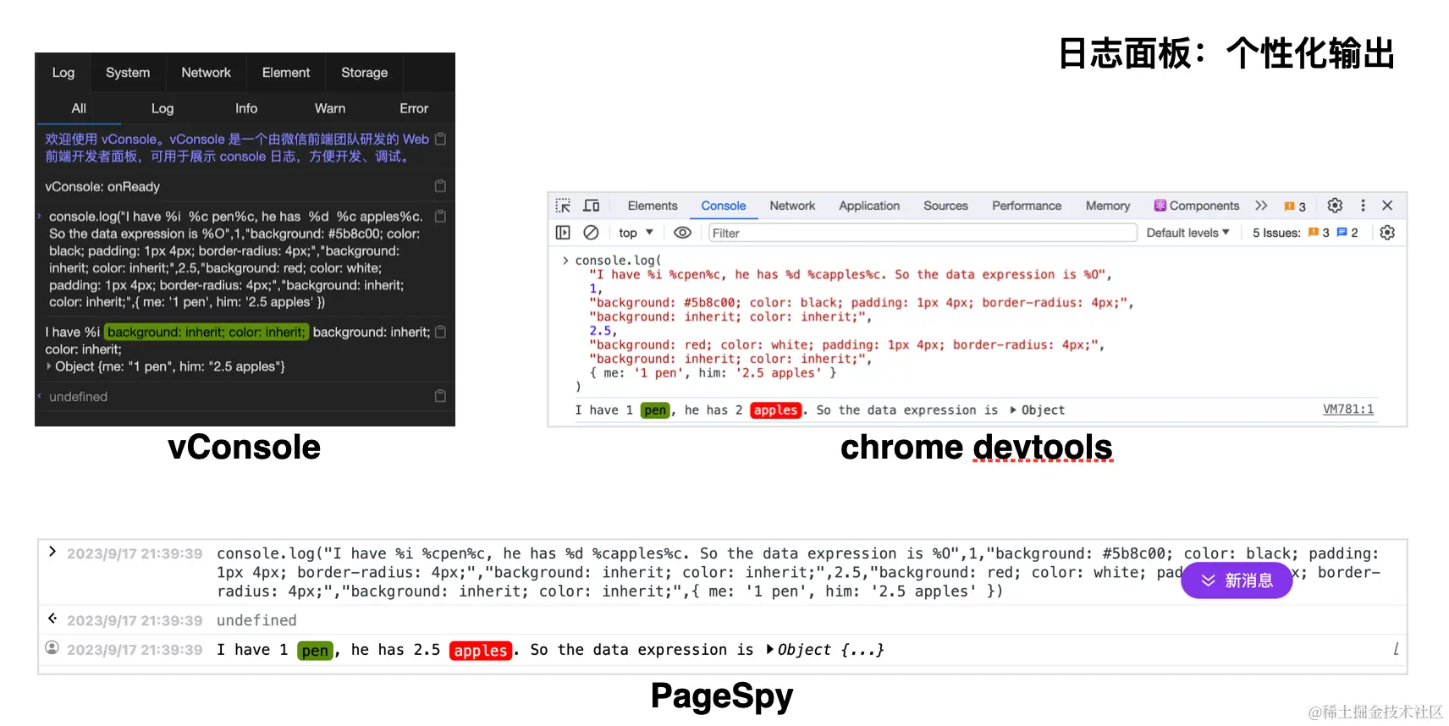Image resolution: width=1449 pixels, height=726 pixels.
Task: Copy the 'vConsole: onReady' log entry
Action: click(x=440, y=186)
